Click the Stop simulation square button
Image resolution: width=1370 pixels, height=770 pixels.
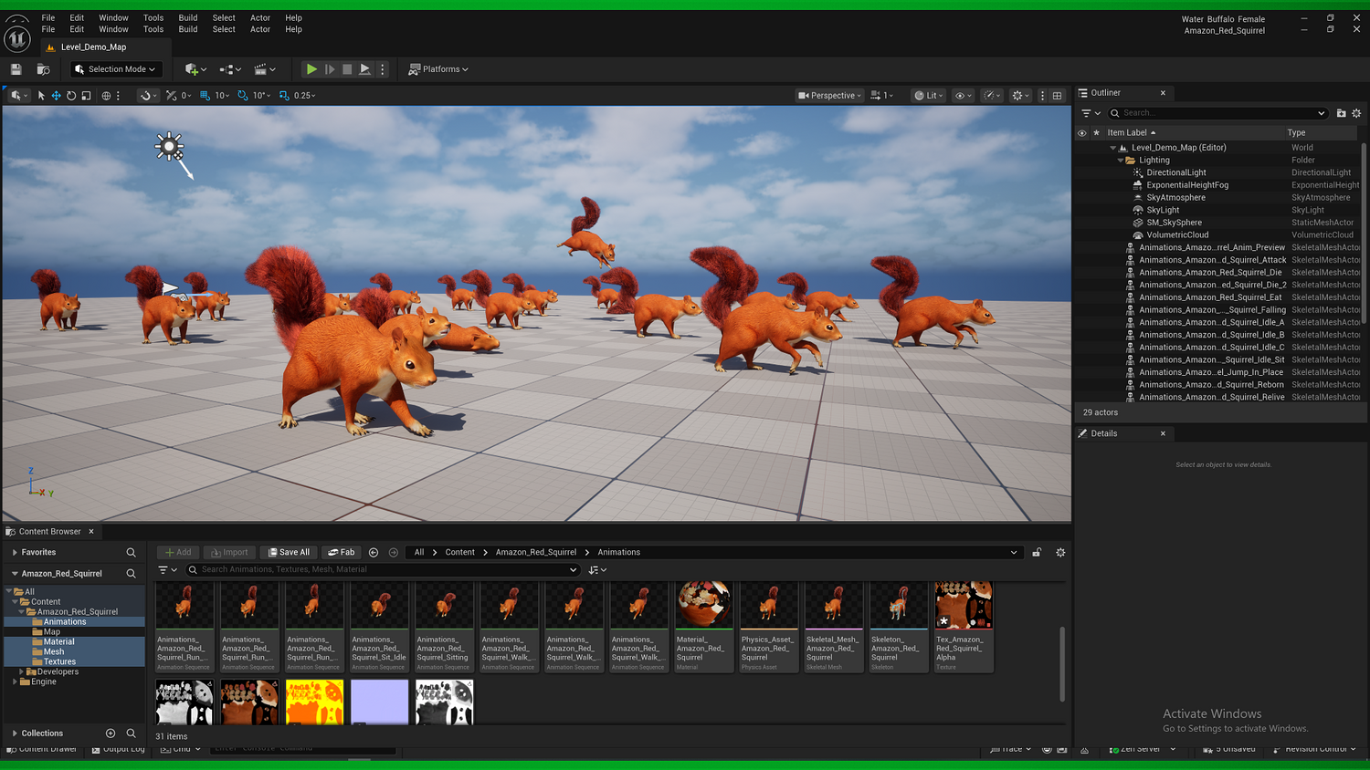point(347,69)
